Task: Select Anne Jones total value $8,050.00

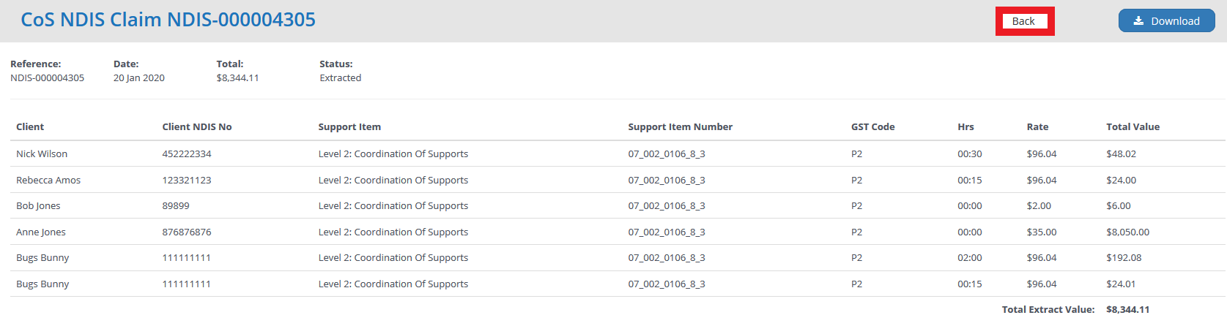Action: [1127, 232]
